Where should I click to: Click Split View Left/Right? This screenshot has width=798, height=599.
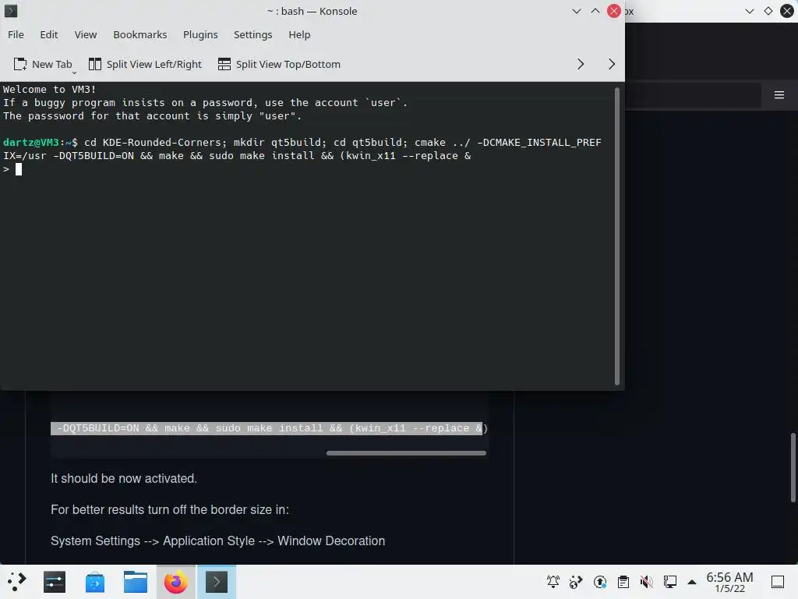click(145, 64)
